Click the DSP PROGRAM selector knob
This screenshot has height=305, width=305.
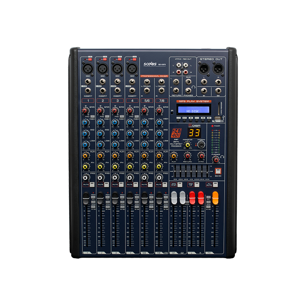[x=201, y=144]
